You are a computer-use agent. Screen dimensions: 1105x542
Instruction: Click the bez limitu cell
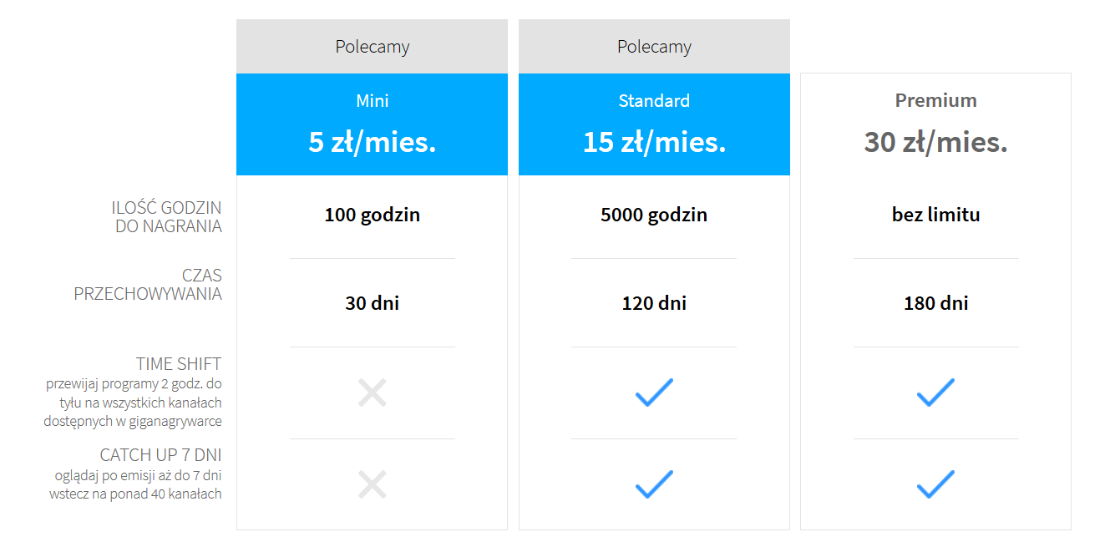tap(935, 215)
